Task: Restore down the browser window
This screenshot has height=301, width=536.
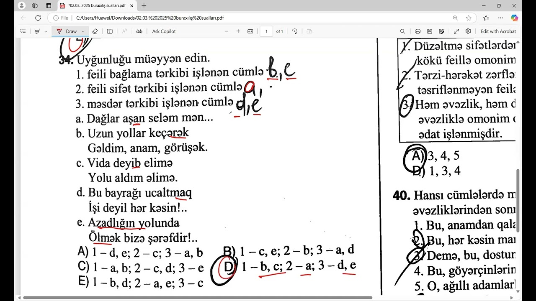Action: [499, 6]
